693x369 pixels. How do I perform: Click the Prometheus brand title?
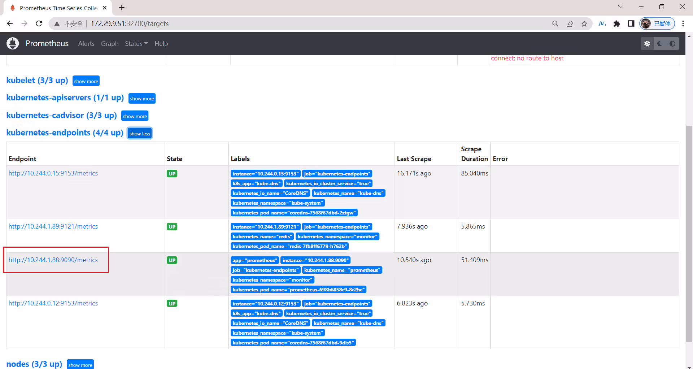47,43
